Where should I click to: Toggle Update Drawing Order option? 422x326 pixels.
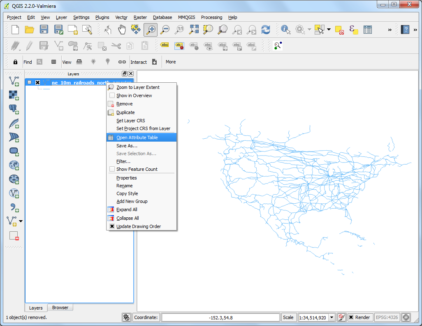112,226
